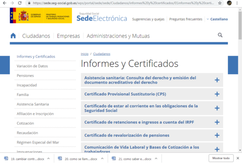The width and height of the screenshot is (242, 164).
Task: Select Asistencia Sanitaria sidebar item
Action: tap(33, 104)
